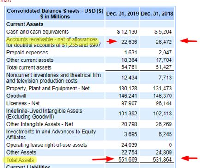
Task: Select the Consolidated Balance Sheets title cell
Action: click(55, 14)
